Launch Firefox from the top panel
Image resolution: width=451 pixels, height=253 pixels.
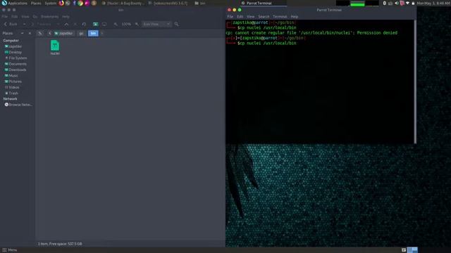pos(61,3)
